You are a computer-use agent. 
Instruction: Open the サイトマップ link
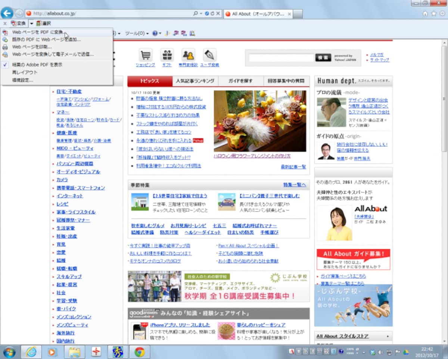(380, 60)
